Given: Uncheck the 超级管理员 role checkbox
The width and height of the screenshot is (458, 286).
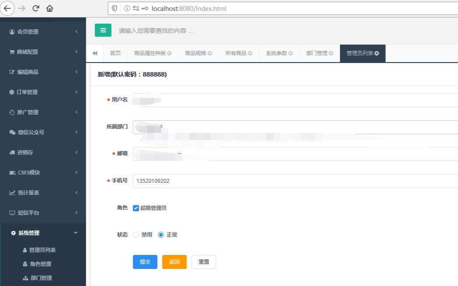Looking at the screenshot, I should point(136,208).
